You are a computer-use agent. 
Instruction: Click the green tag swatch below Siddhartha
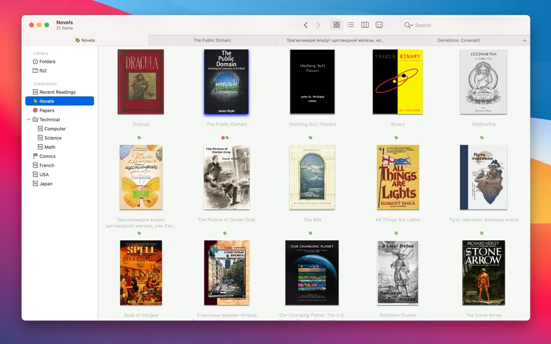pyautogui.click(x=482, y=138)
